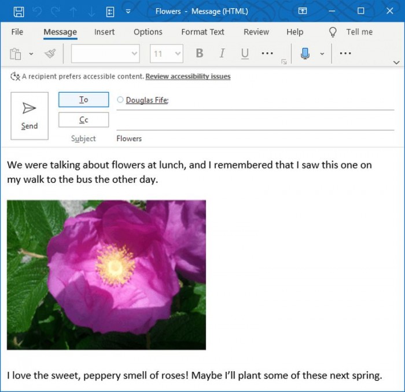
Task: Go to the next item with the down arrow
Action: pos(91,12)
